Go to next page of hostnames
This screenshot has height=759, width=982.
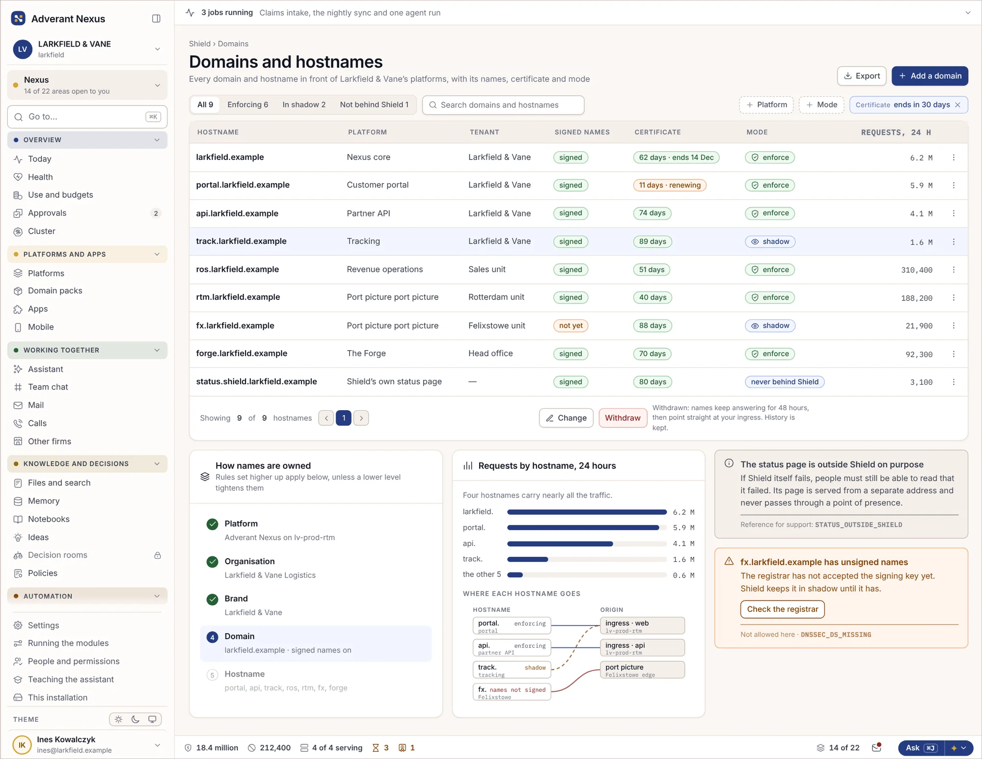361,418
